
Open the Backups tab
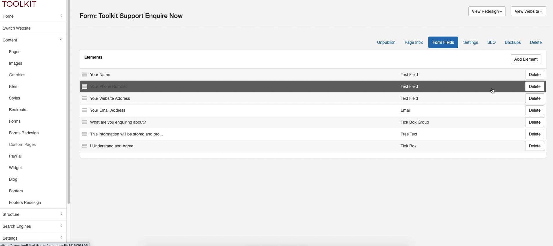513,42
